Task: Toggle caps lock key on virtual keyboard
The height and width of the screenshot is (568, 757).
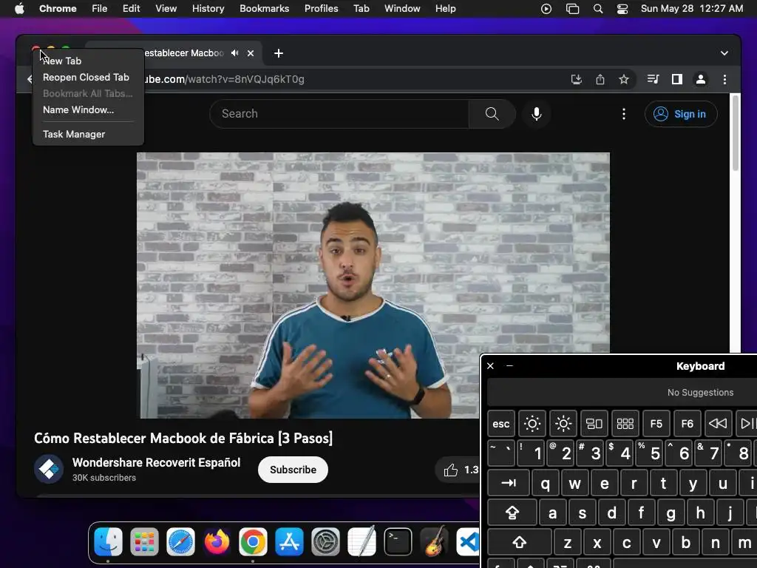Action: coord(512,513)
